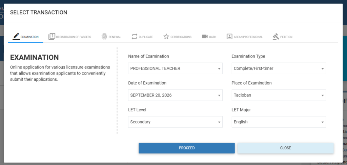The width and height of the screenshot is (347, 165).
Task: Click the 'Place of Examination' field label
Action: (252, 83)
